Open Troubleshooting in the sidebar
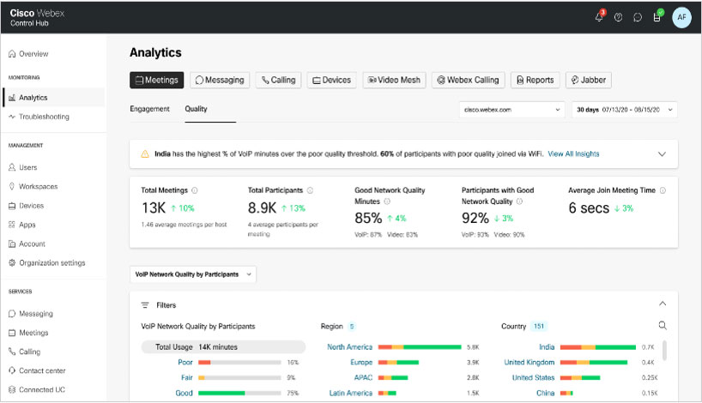Image resolution: width=702 pixels, height=403 pixels. pyautogui.click(x=44, y=117)
